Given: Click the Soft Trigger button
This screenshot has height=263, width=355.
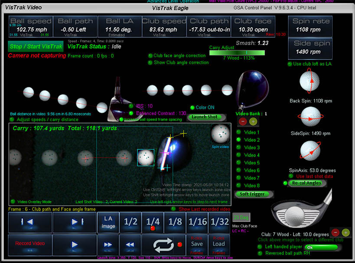Looking at the screenshot, I should point(253,194).
